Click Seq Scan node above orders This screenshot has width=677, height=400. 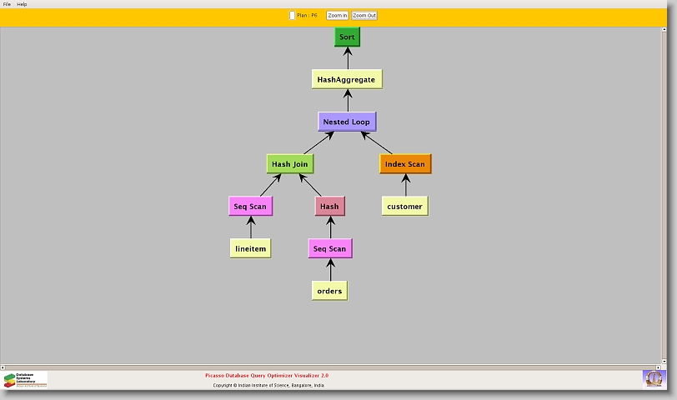click(329, 248)
